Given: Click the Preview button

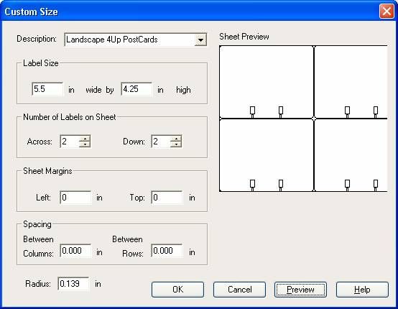Looking at the screenshot, I should pyautogui.click(x=300, y=290).
